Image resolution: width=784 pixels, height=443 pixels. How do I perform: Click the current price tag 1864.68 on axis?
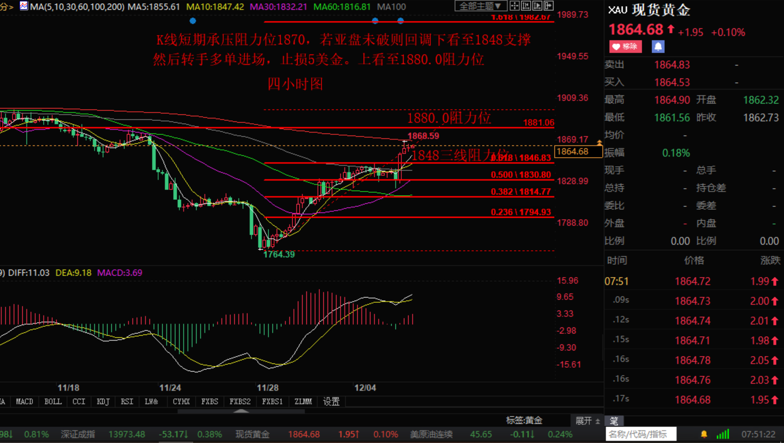[578, 151]
